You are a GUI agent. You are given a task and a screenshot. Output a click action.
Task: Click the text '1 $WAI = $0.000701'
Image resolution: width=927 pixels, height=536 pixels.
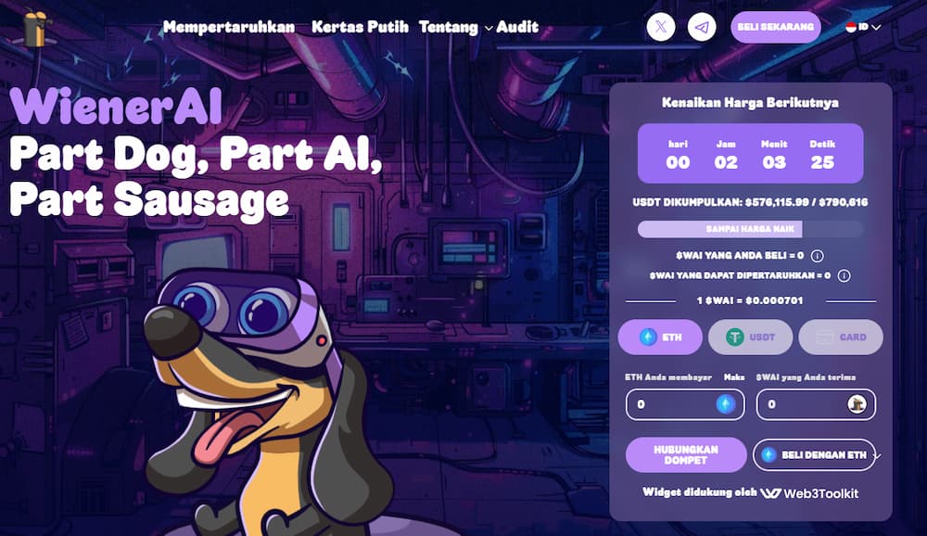pos(750,300)
